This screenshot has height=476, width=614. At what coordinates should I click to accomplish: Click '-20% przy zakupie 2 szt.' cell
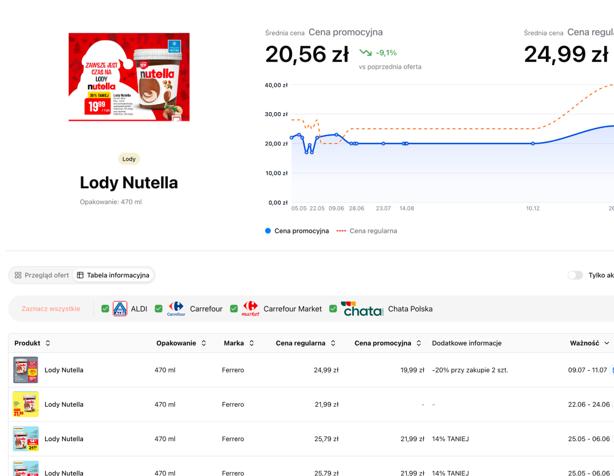tap(470, 370)
